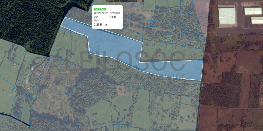The height and width of the screenshot is (131, 263).
Task: Click the 2.2688 ha area value
Action: click(x=100, y=25)
